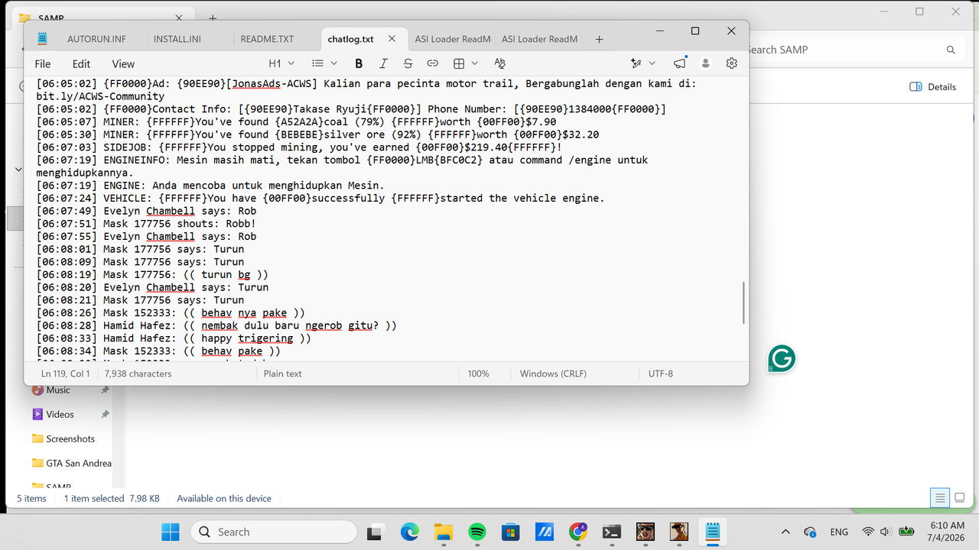Open Chrome from the taskbar
Viewport: 979px width, 550px height.
pos(578,532)
